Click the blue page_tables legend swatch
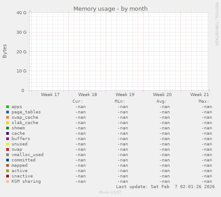The height and width of the screenshot is (197, 221). point(8,112)
